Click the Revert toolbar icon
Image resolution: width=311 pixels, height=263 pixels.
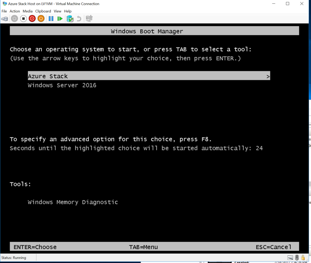(79, 18)
